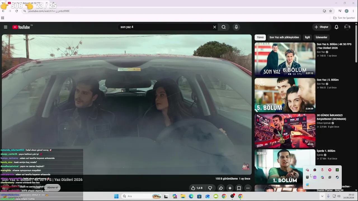
Task: Select the Tümü filter chip
Action: (260, 37)
